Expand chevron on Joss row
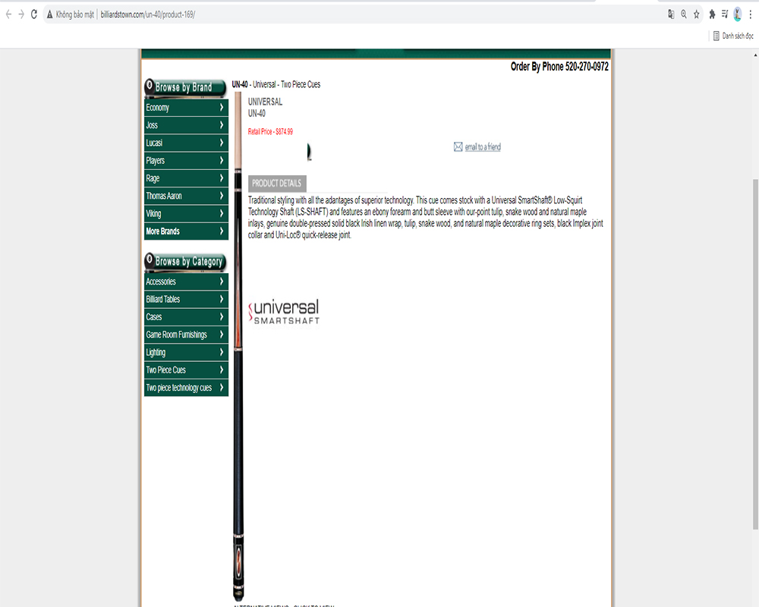759x607 pixels. pyautogui.click(x=221, y=125)
